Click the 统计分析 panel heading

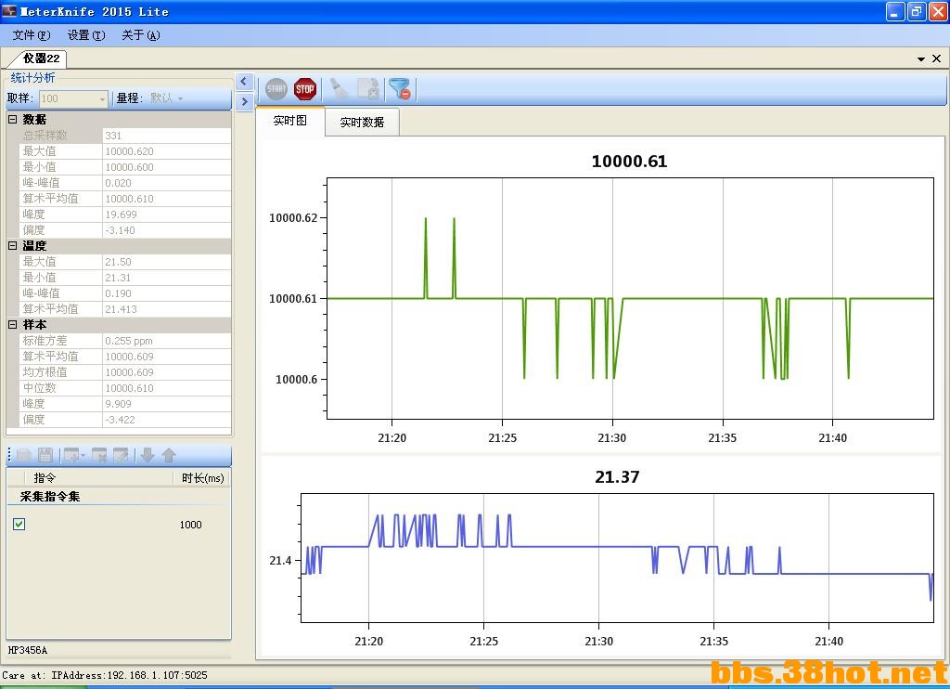pyautogui.click(x=32, y=78)
